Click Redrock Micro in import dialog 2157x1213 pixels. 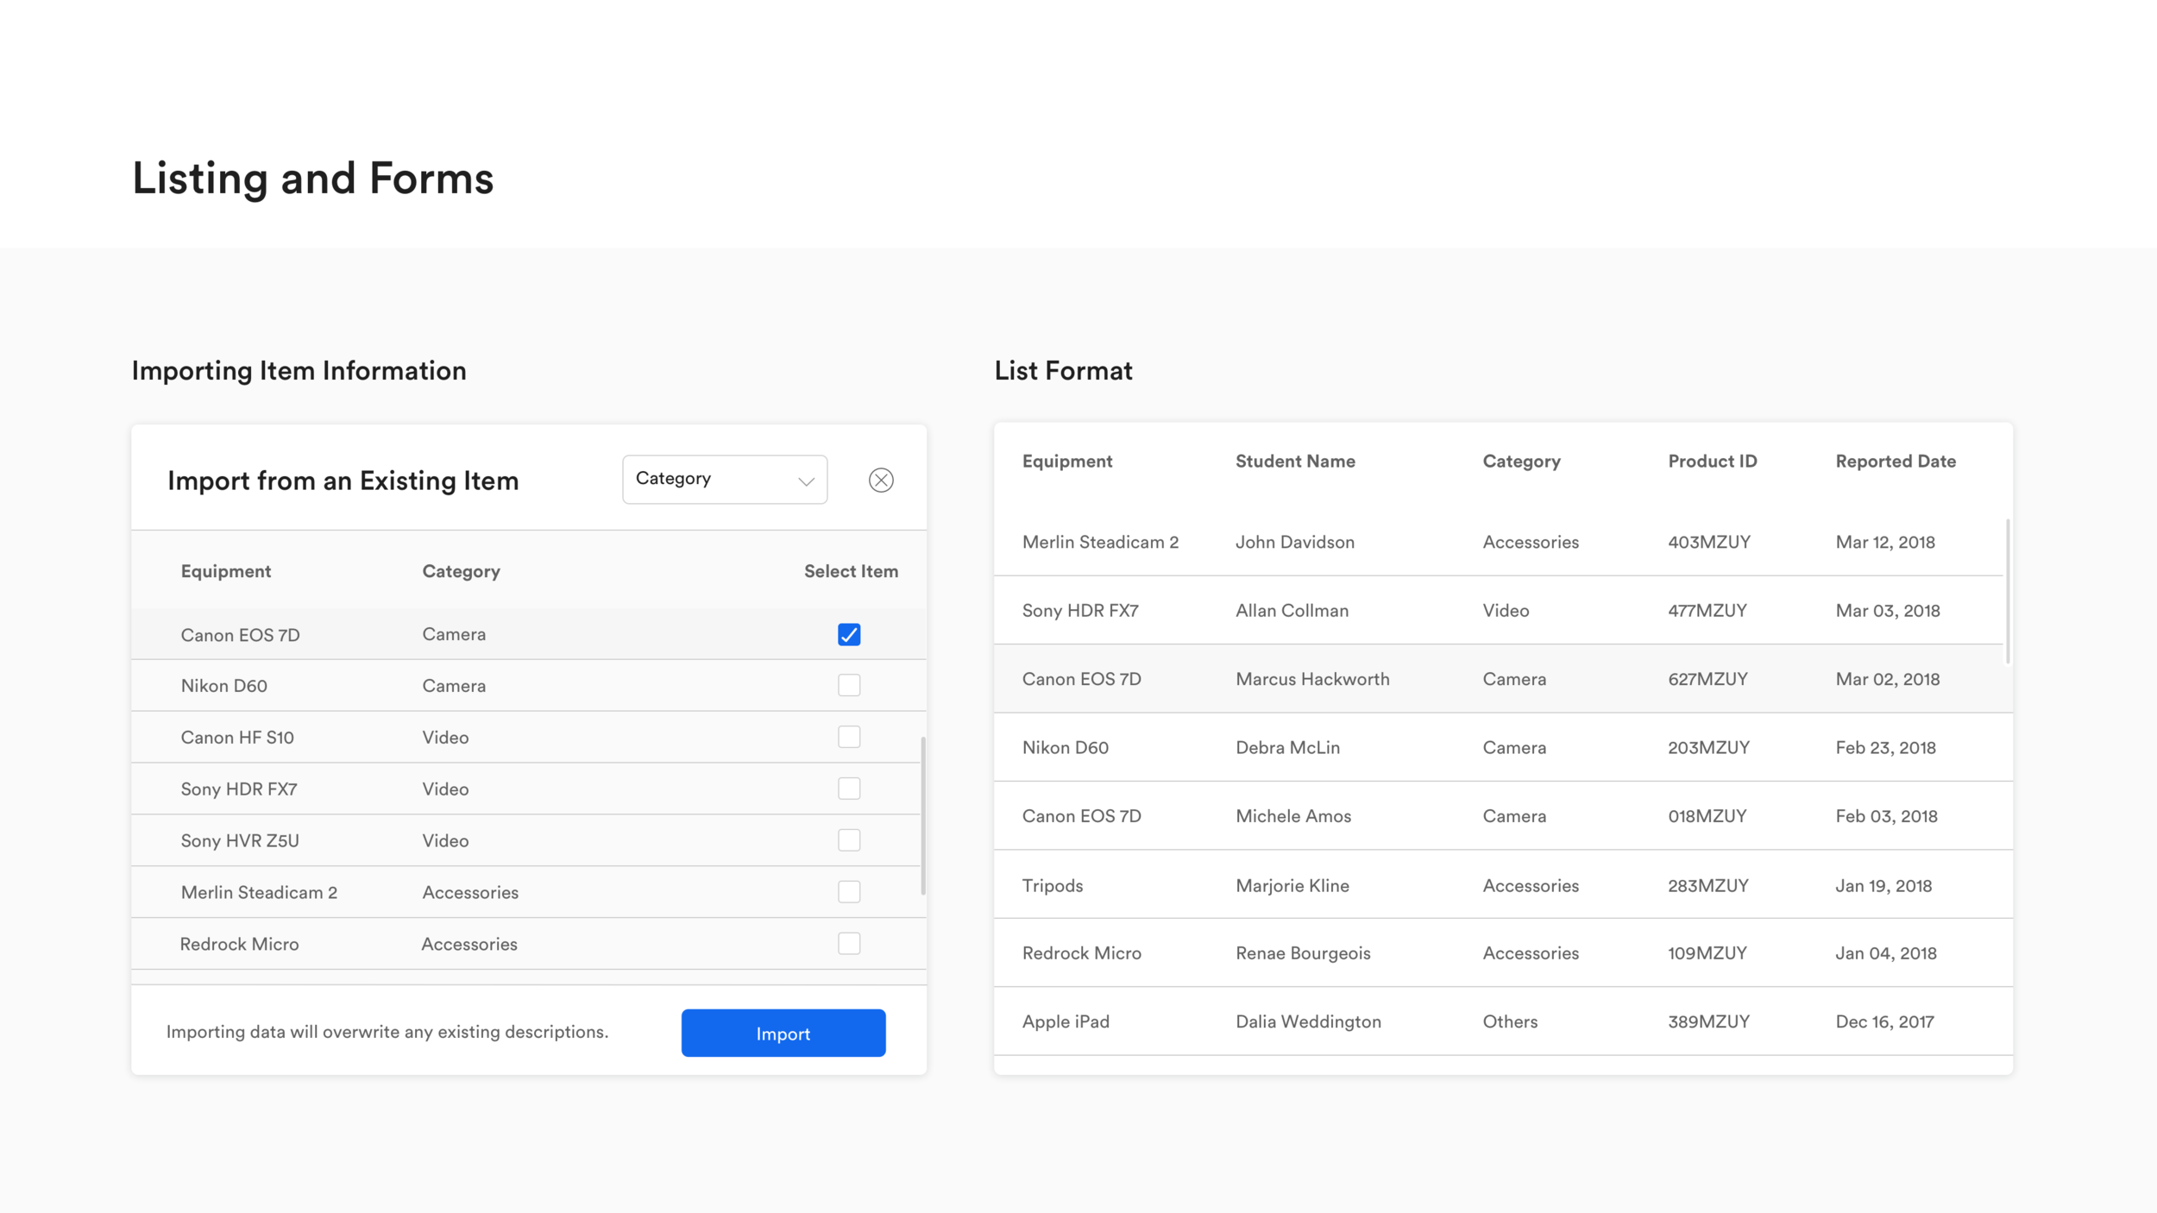point(239,944)
